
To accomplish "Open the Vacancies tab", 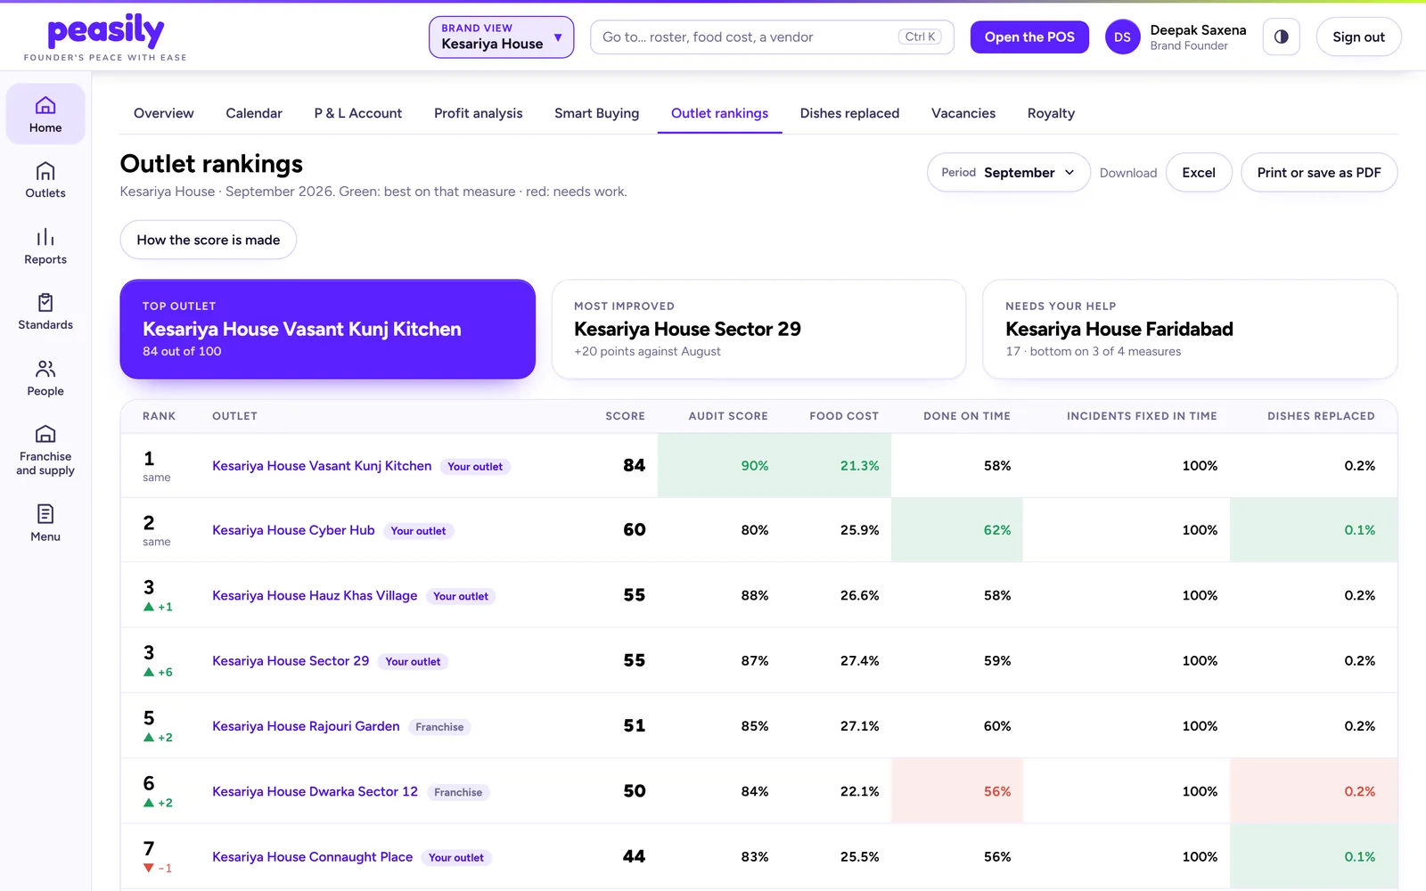I will pos(963,113).
